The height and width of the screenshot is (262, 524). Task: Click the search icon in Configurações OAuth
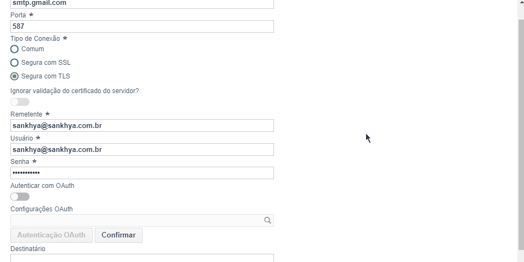[267, 220]
